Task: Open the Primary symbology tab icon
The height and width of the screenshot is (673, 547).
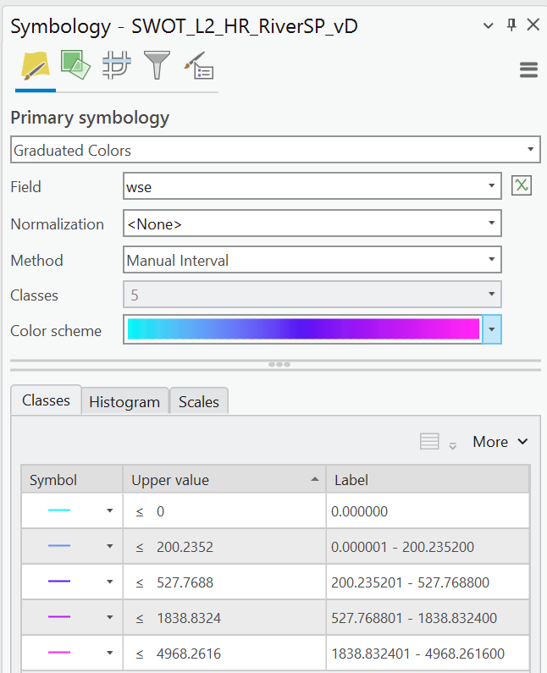Action: coord(36,66)
